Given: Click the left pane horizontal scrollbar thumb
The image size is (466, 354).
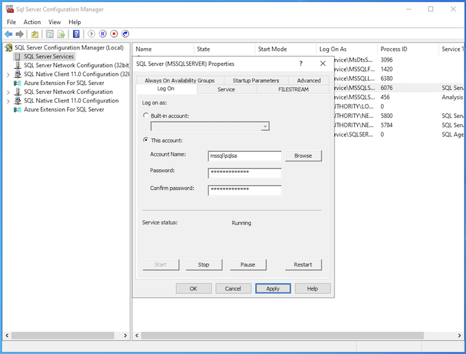Looking at the screenshot, I should tap(63, 335).
